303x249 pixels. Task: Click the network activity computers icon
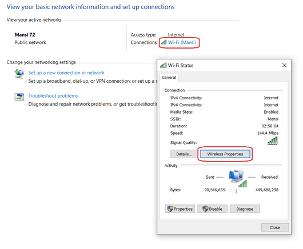[237, 179]
